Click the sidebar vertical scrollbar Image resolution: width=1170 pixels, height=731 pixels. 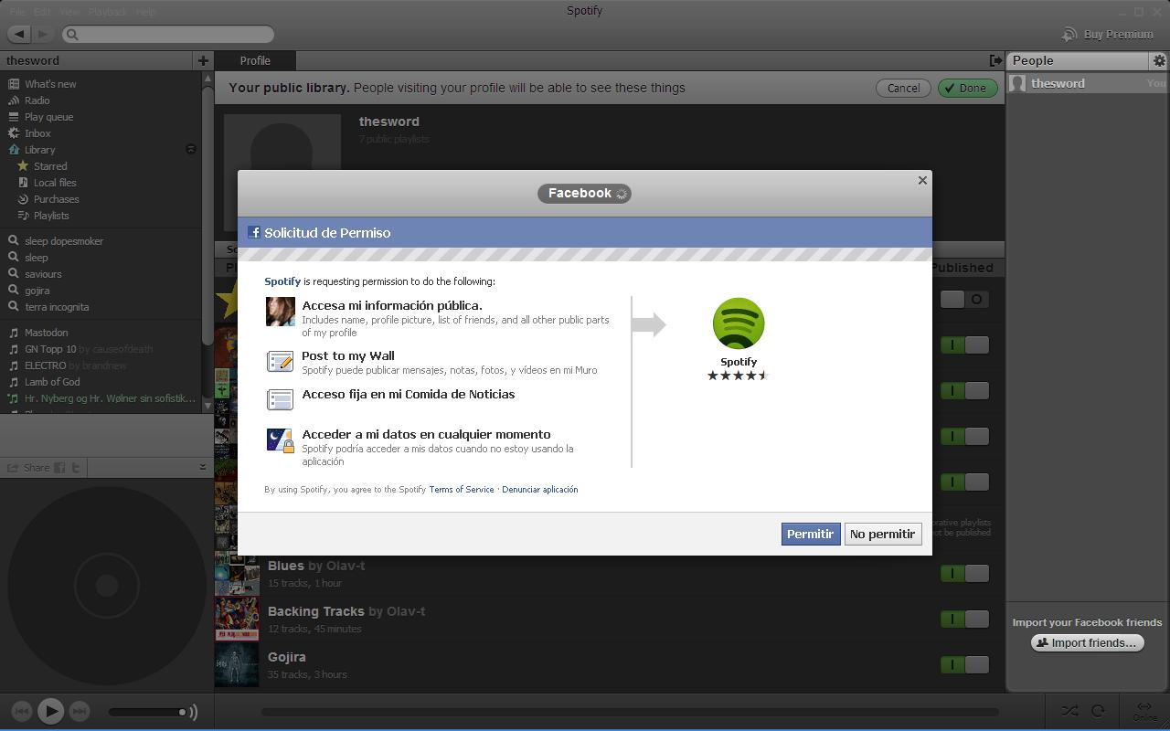[x=207, y=216]
